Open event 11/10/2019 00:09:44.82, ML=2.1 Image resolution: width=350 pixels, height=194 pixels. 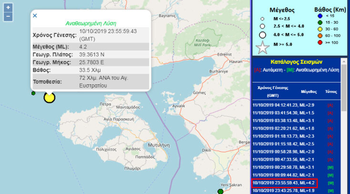point(283,175)
